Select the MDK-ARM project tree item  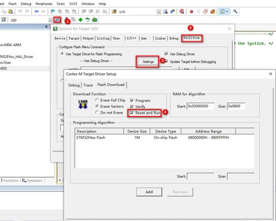click(x=11, y=45)
